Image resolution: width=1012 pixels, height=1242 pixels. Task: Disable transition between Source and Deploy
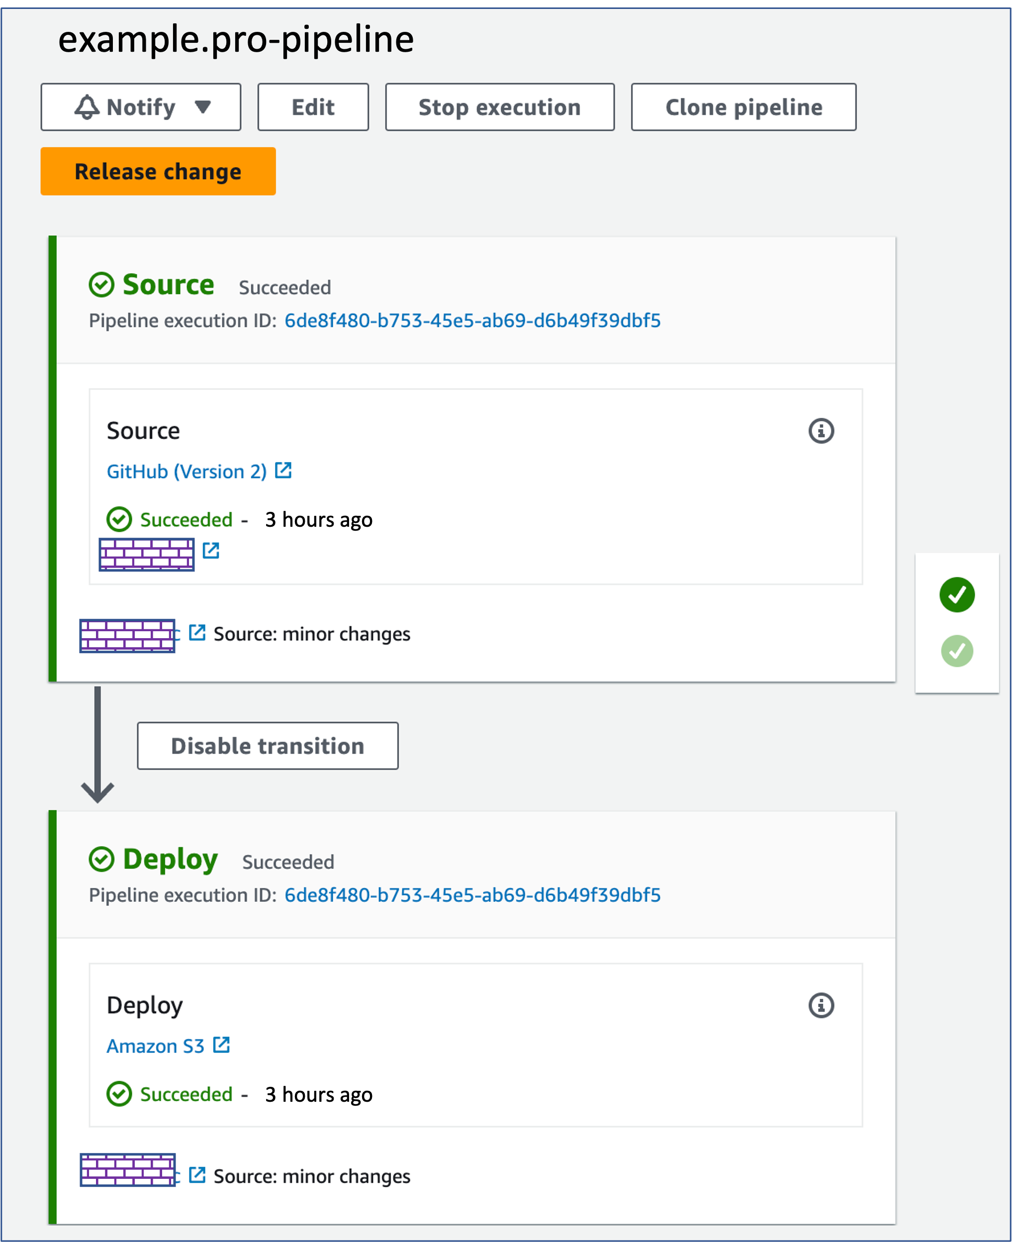pyautogui.click(x=268, y=746)
